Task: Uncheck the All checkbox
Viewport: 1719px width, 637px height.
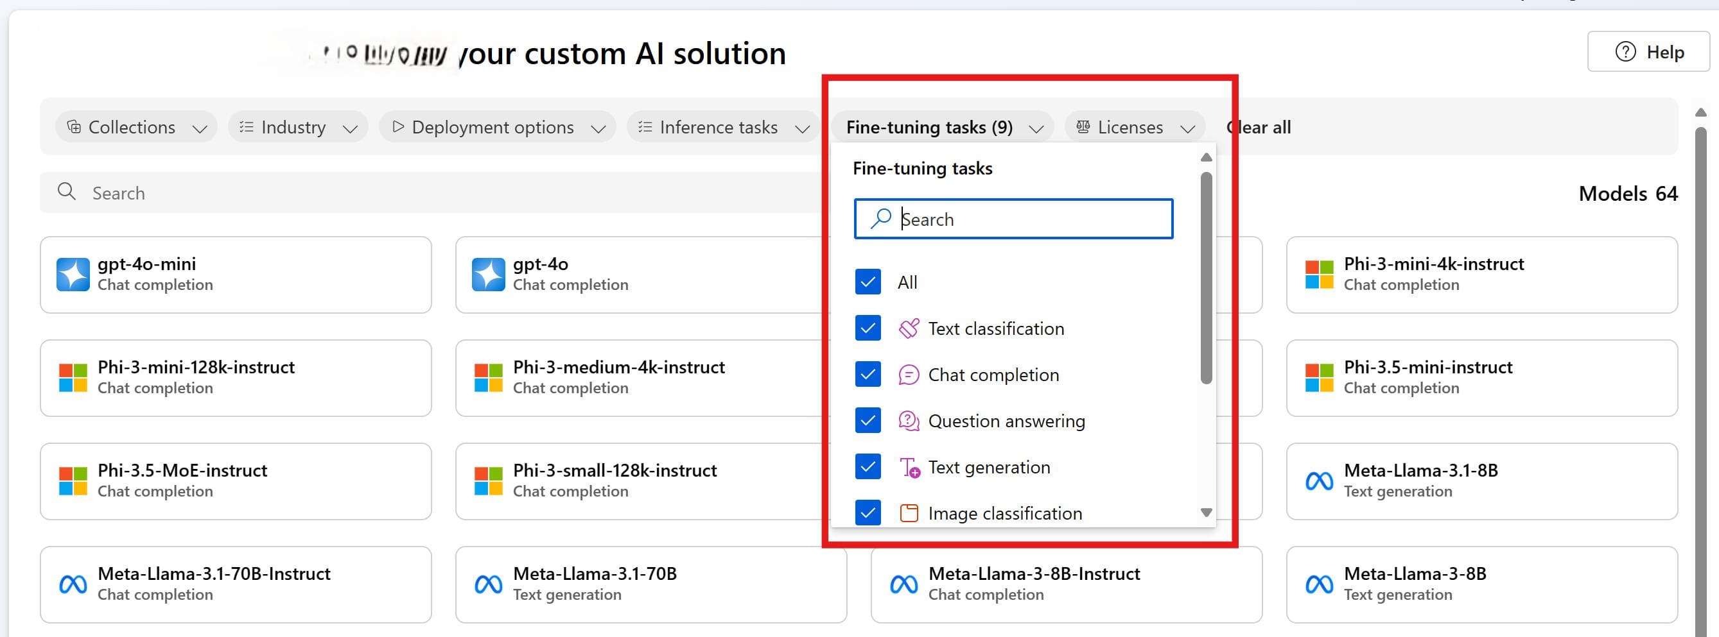Action: tap(868, 282)
